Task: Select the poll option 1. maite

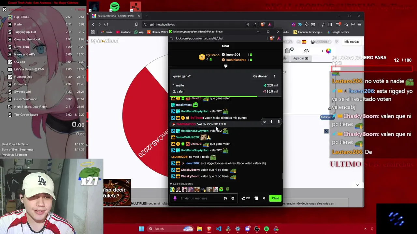Action: coord(225,85)
